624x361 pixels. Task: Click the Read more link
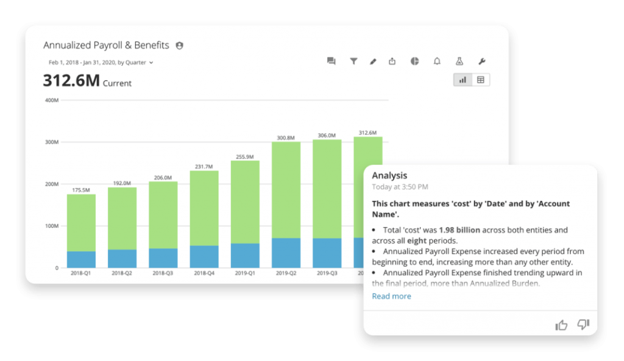pos(391,296)
